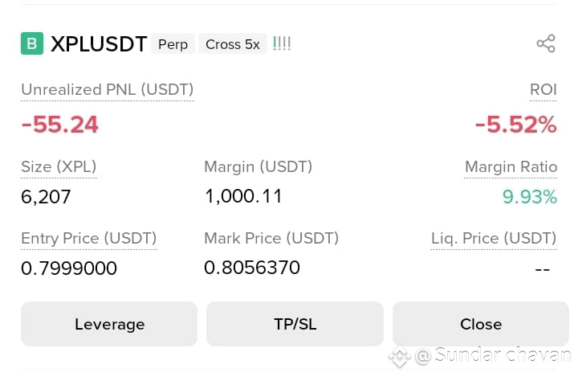Tap the 1,000.11 margin value

[x=244, y=196]
